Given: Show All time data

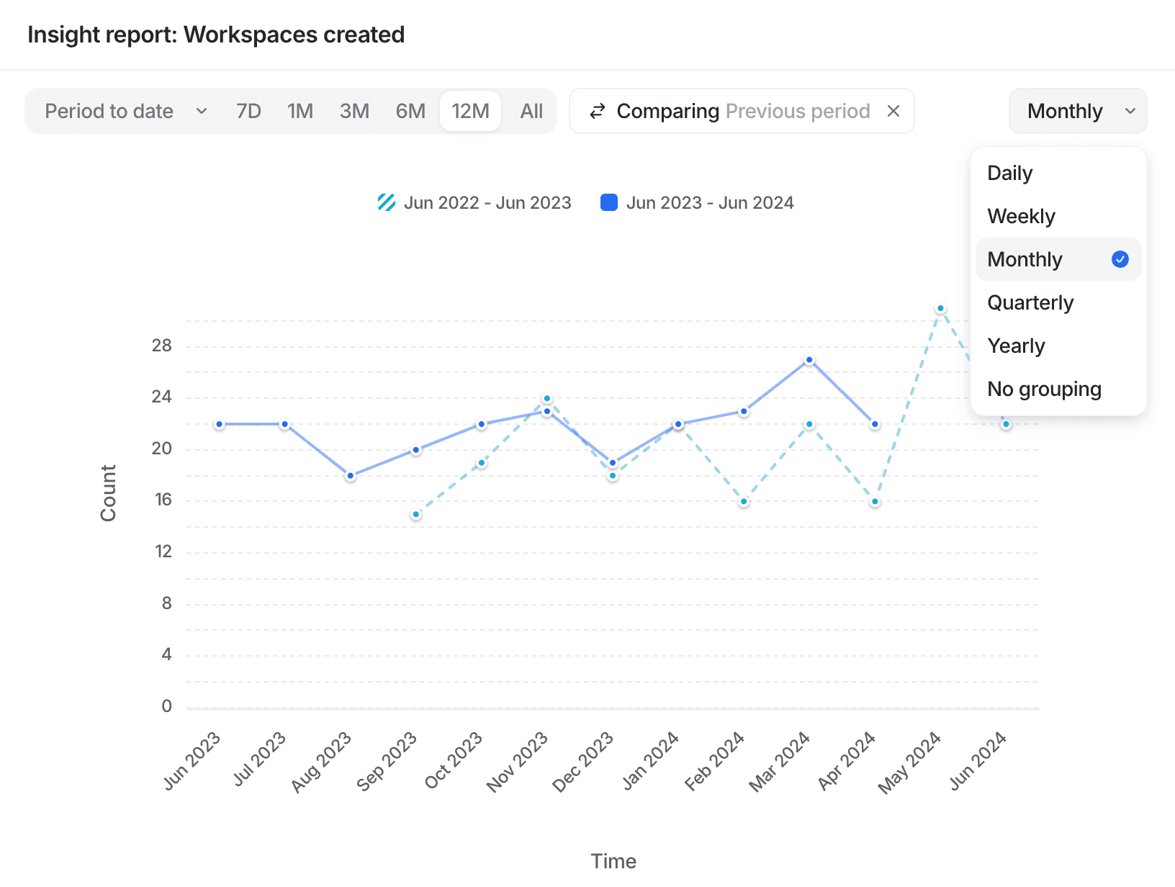Looking at the screenshot, I should [x=531, y=112].
